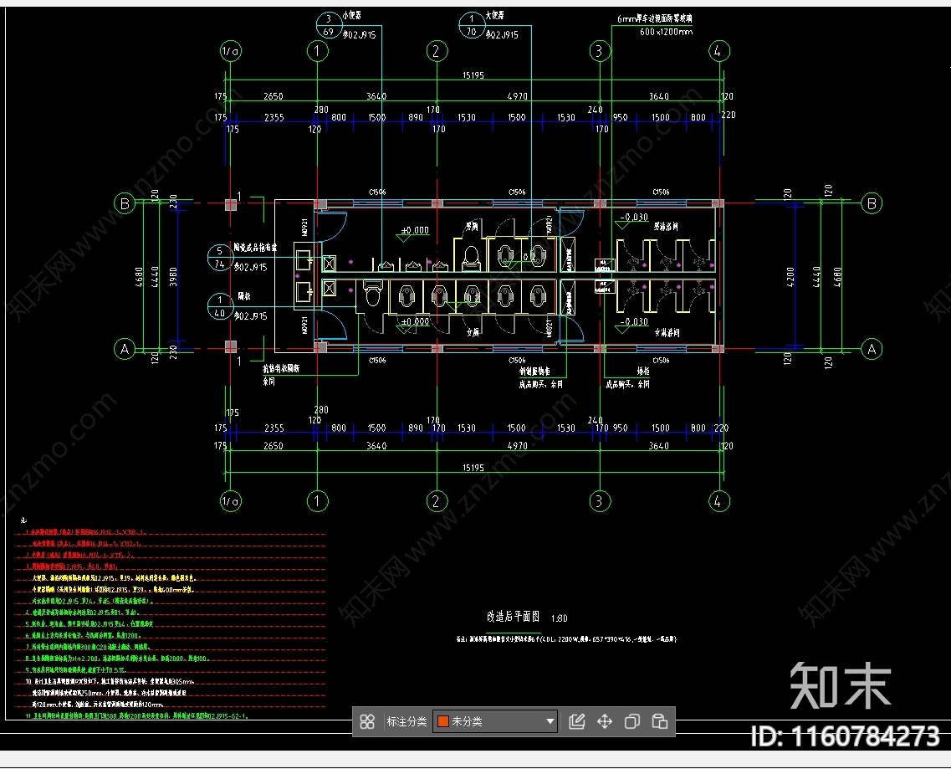The image size is (951, 769).
Task: Select the 1/70 detail reference bubble
Action: click(472, 25)
